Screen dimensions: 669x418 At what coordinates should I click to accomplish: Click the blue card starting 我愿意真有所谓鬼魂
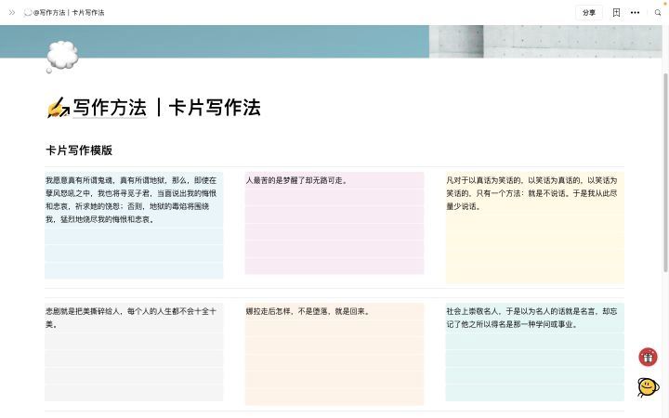[134, 225]
